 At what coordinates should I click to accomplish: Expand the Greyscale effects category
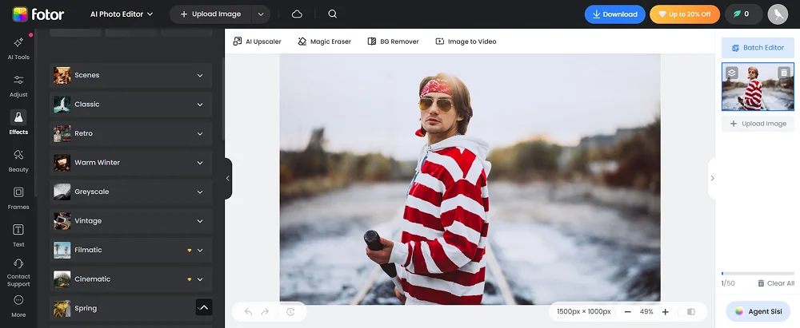pyautogui.click(x=131, y=192)
